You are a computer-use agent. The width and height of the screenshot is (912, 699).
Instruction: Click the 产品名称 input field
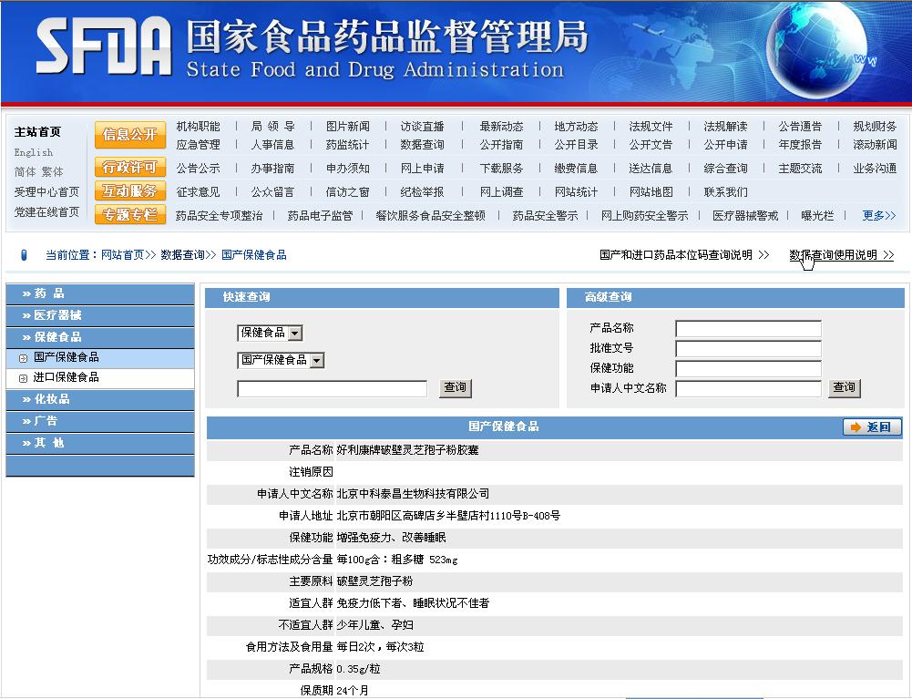748,329
